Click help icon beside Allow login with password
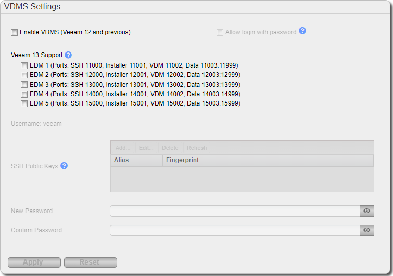 pos(302,31)
